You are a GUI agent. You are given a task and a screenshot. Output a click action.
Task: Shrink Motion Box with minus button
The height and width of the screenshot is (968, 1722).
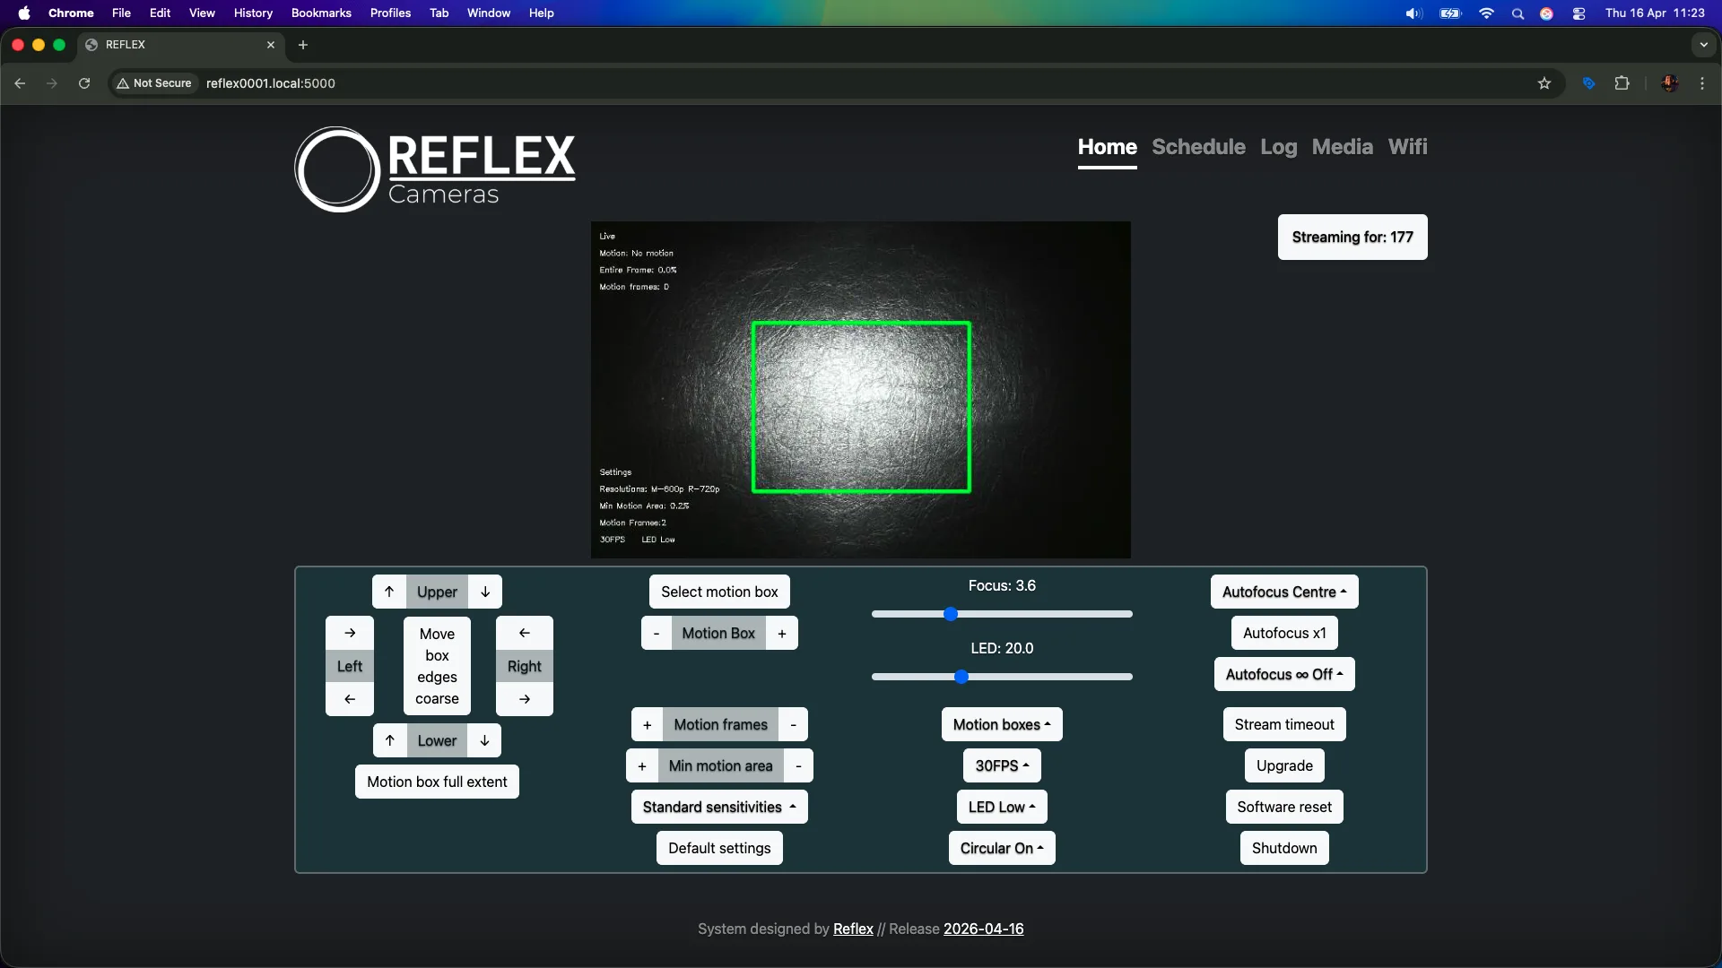pos(657,633)
